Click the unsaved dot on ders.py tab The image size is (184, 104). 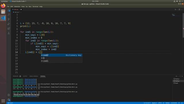point(21,10)
